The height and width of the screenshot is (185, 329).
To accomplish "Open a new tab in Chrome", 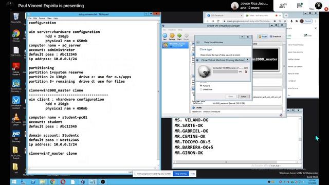I will coord(286,15).
